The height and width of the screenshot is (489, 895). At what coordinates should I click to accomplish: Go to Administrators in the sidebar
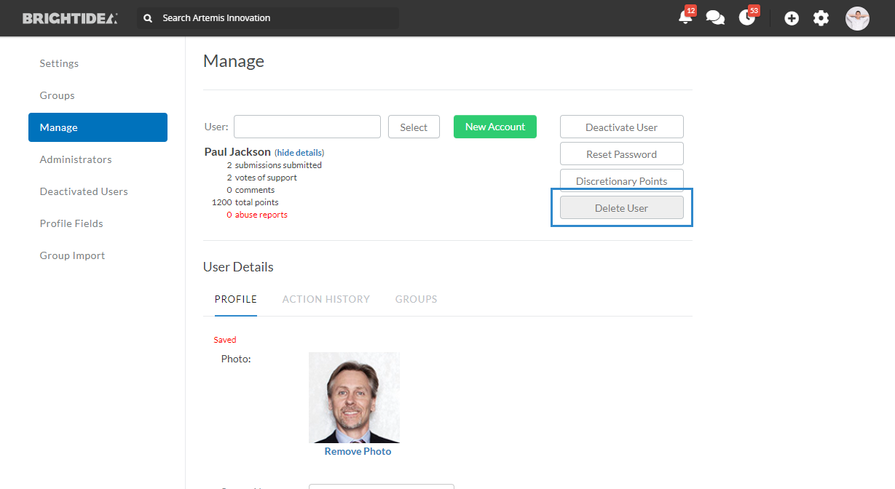pyautogui.click(x=76, y=159)
